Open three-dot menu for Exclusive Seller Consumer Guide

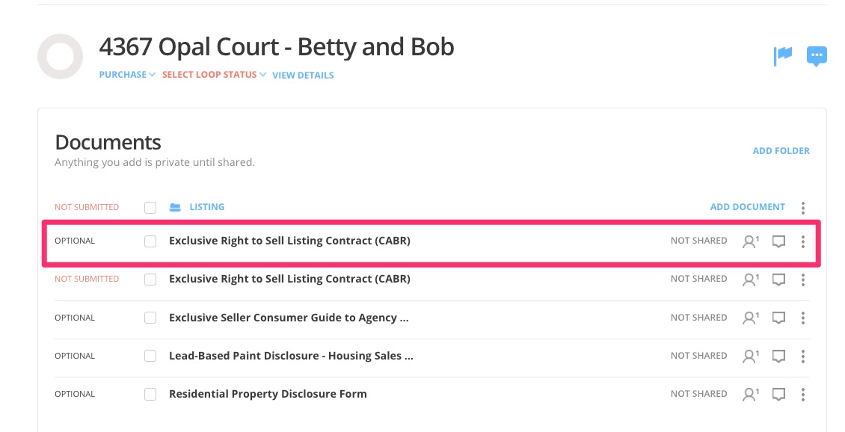point(803,318)
